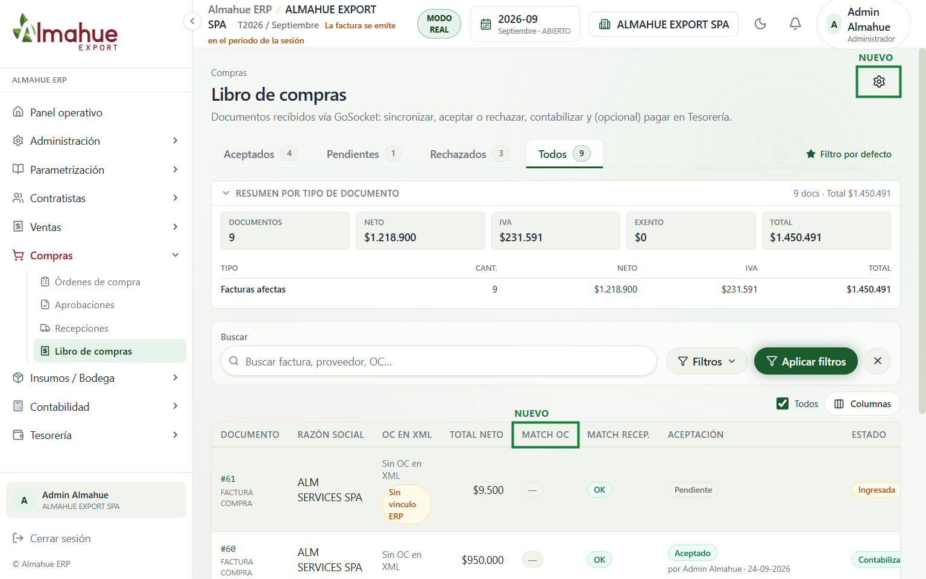The width and height of the screenshot is (926, 579).
Task: Expand the Parametrización menu
Action: pyautogui.click(x=96, y=170)
